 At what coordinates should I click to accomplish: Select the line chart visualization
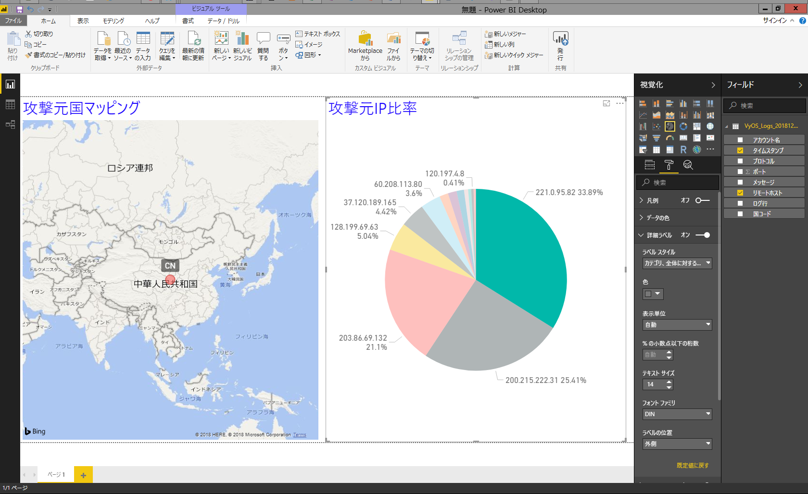(x=643, y=115)
